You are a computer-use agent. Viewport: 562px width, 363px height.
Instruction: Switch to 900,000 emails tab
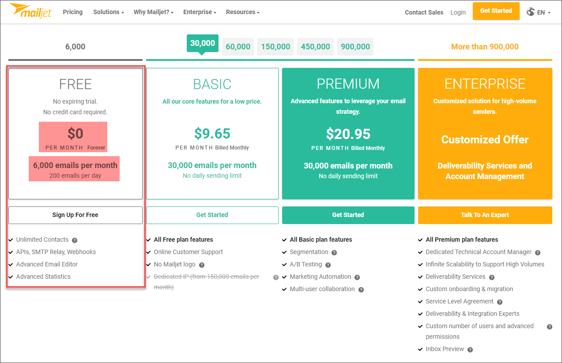point(355,47)
